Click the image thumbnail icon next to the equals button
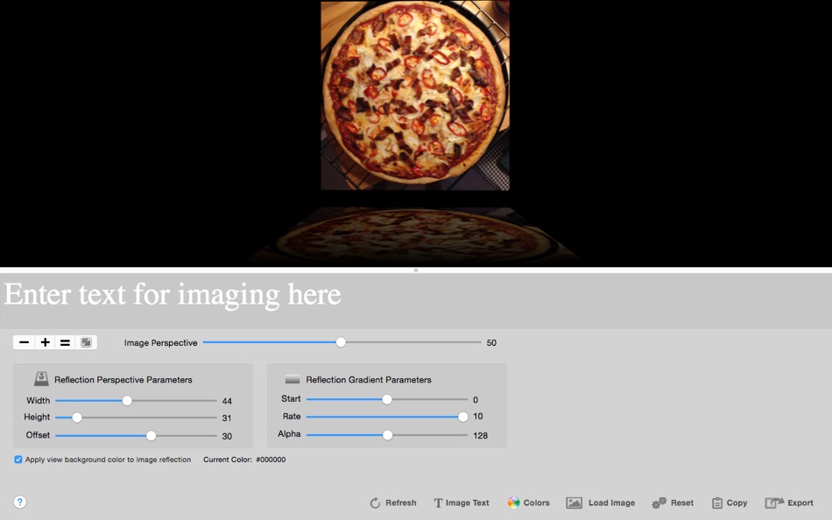This screenshot has height=520, width=832. click(85, 342)
